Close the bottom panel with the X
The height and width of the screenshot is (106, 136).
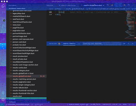point(133,44)
